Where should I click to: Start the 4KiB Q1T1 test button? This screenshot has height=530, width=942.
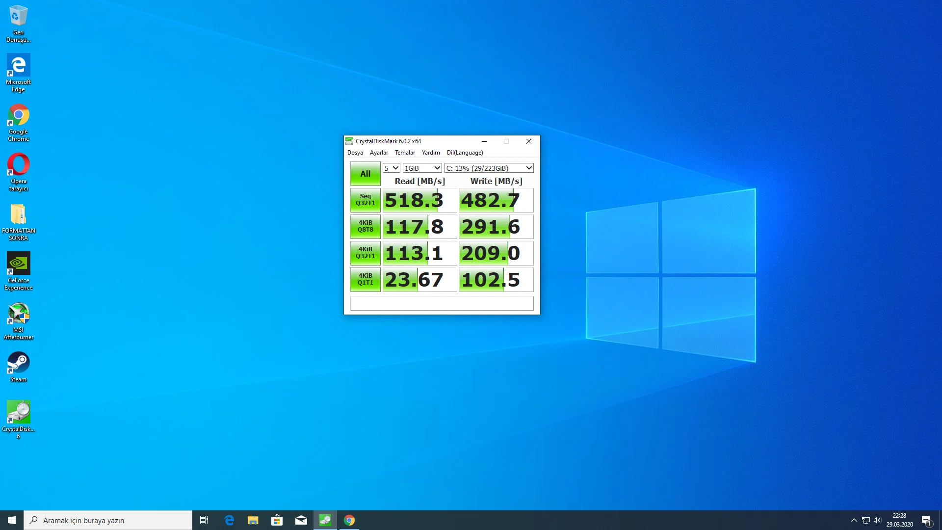(365, 279)
